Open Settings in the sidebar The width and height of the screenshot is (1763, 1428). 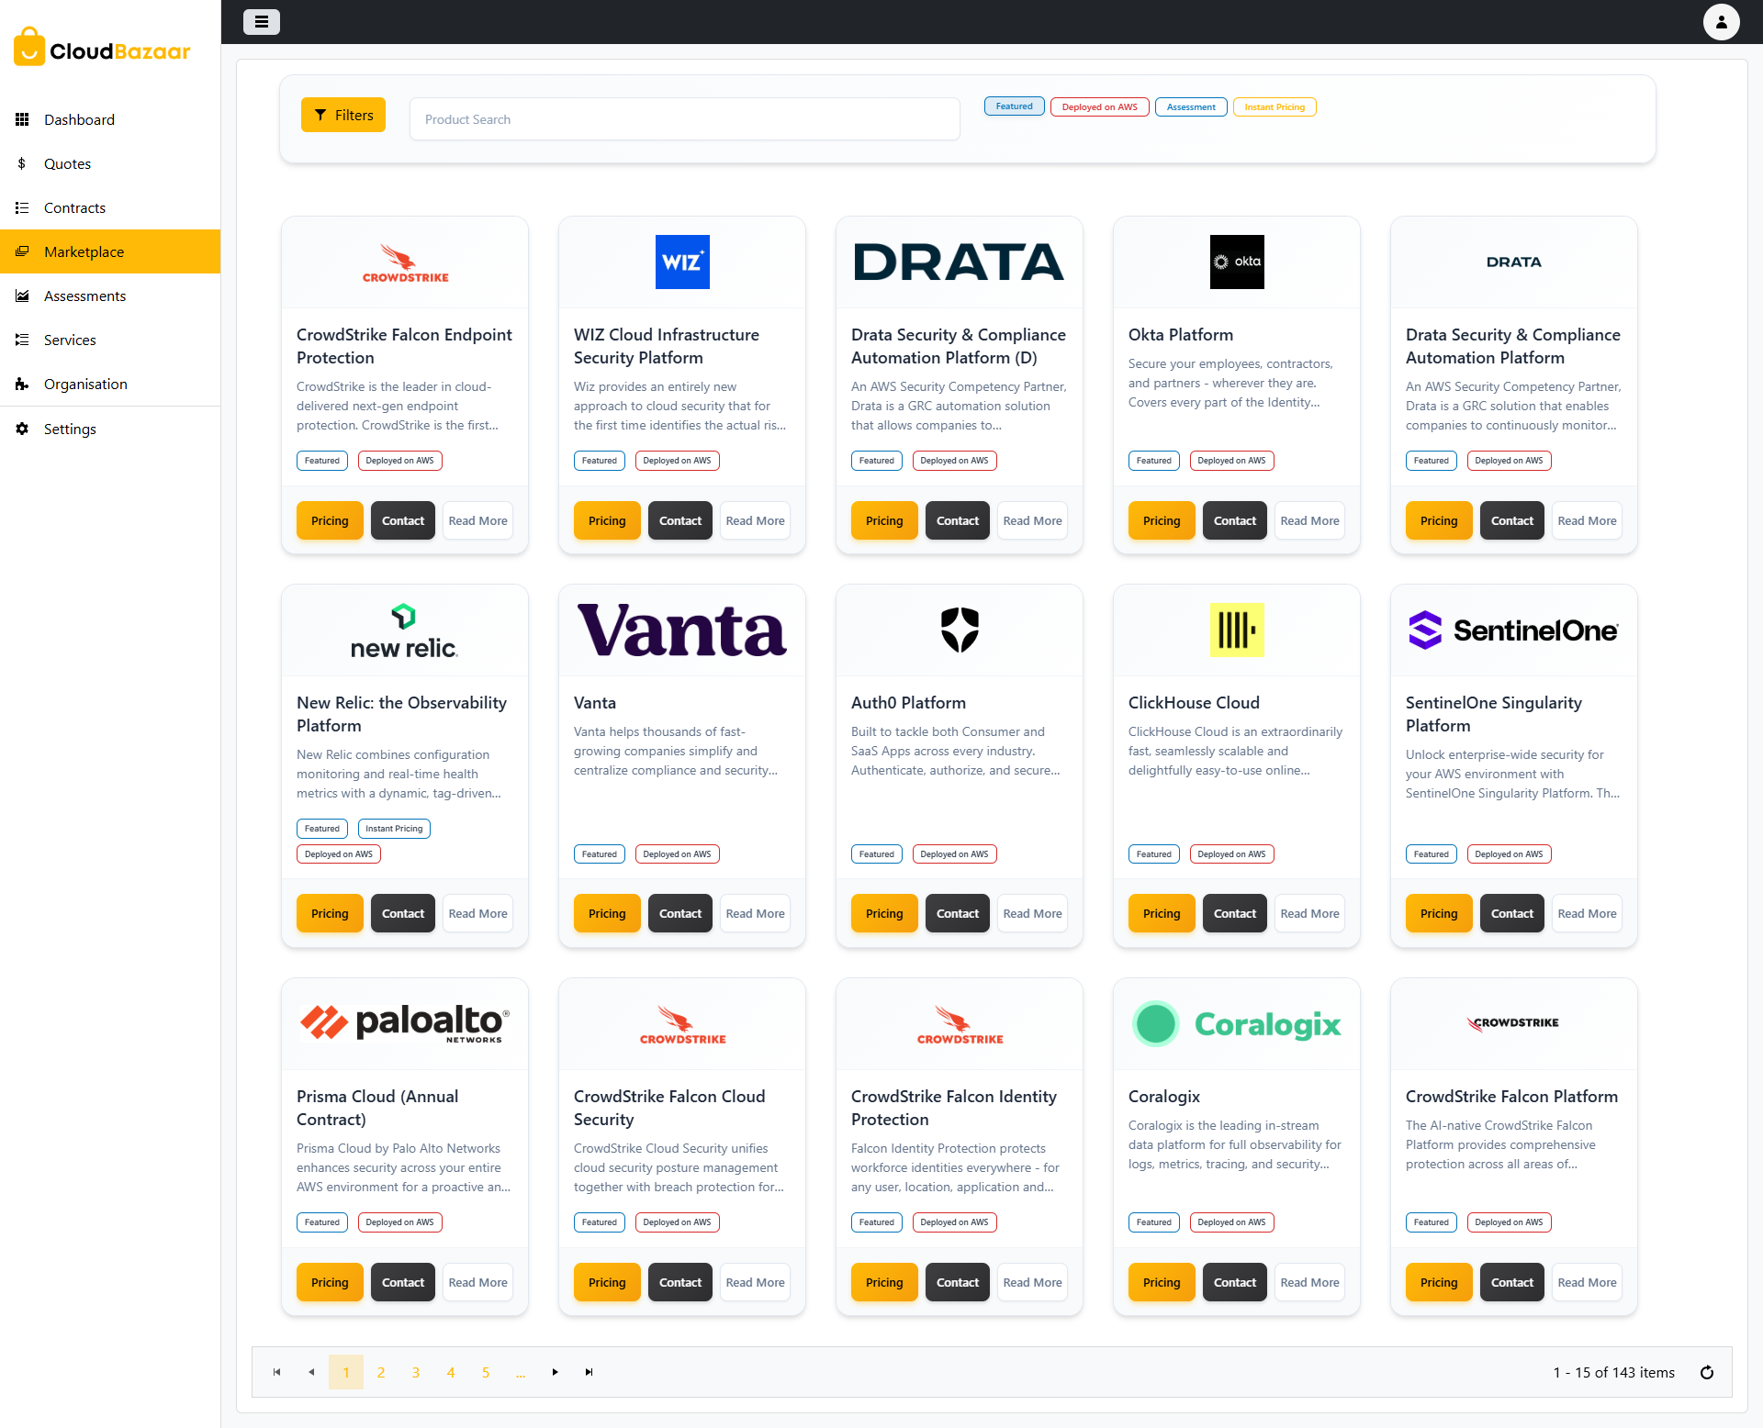pos(70,429)
